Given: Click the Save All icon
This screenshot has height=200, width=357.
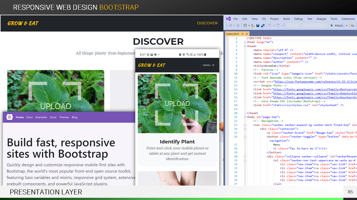Looking at the screenshot, I should [x=263, y=26].
